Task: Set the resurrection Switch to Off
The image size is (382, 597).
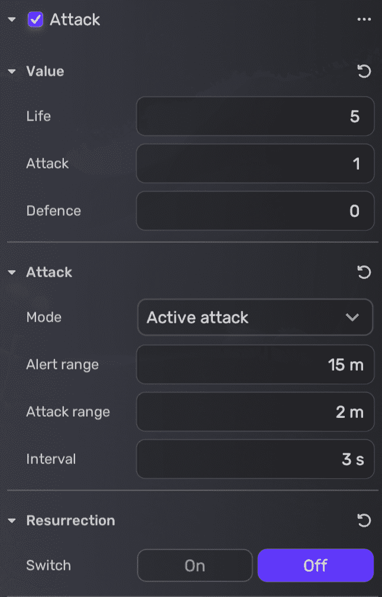Action: pos(315,565)
